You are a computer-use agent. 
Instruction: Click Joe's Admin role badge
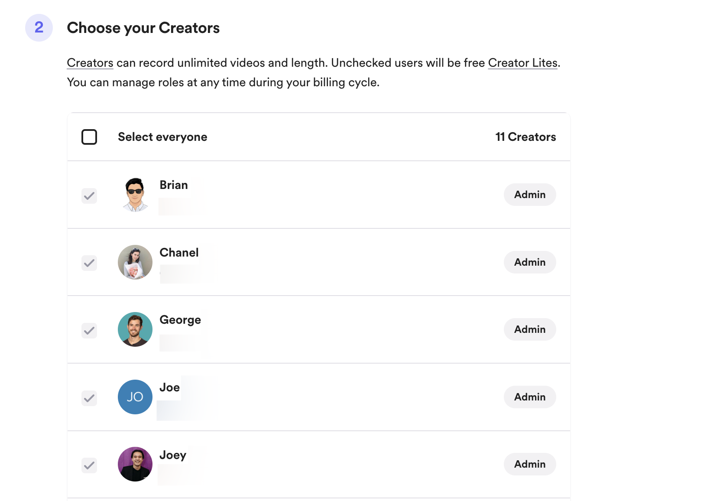point(529,397)
